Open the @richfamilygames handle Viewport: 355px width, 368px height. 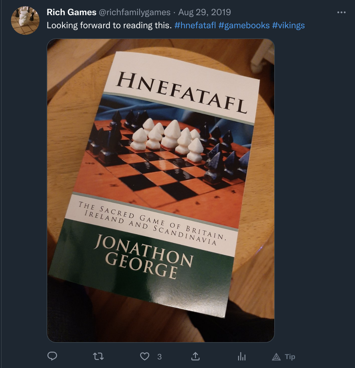134,12
